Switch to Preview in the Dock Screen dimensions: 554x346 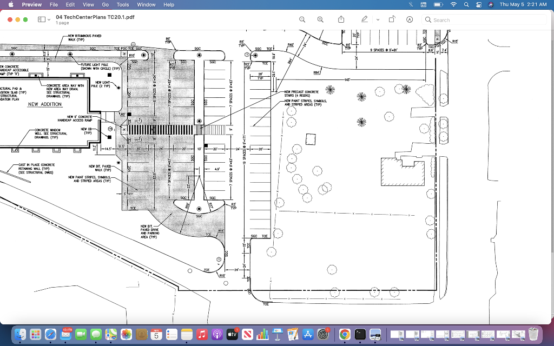coord(375,334)
